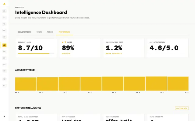Click the 'below threshold' label

(x=114, y=54)
